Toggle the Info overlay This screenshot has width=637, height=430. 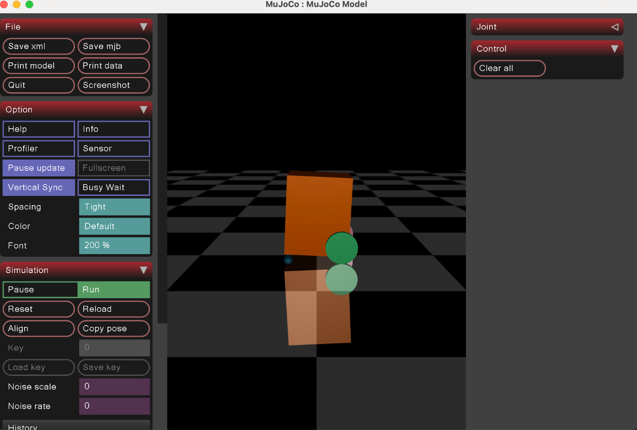click(114, 129)
